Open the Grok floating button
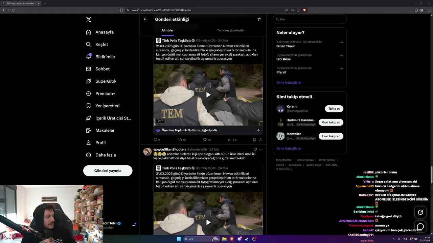433x243 pixels. pyautogui.click(x=420, y=212)
